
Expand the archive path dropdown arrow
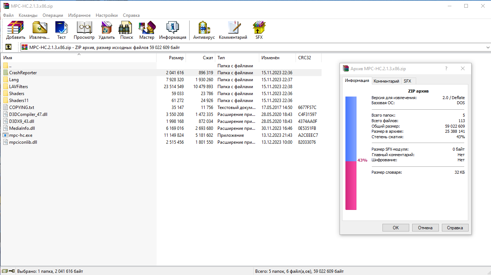coord(488,48)
